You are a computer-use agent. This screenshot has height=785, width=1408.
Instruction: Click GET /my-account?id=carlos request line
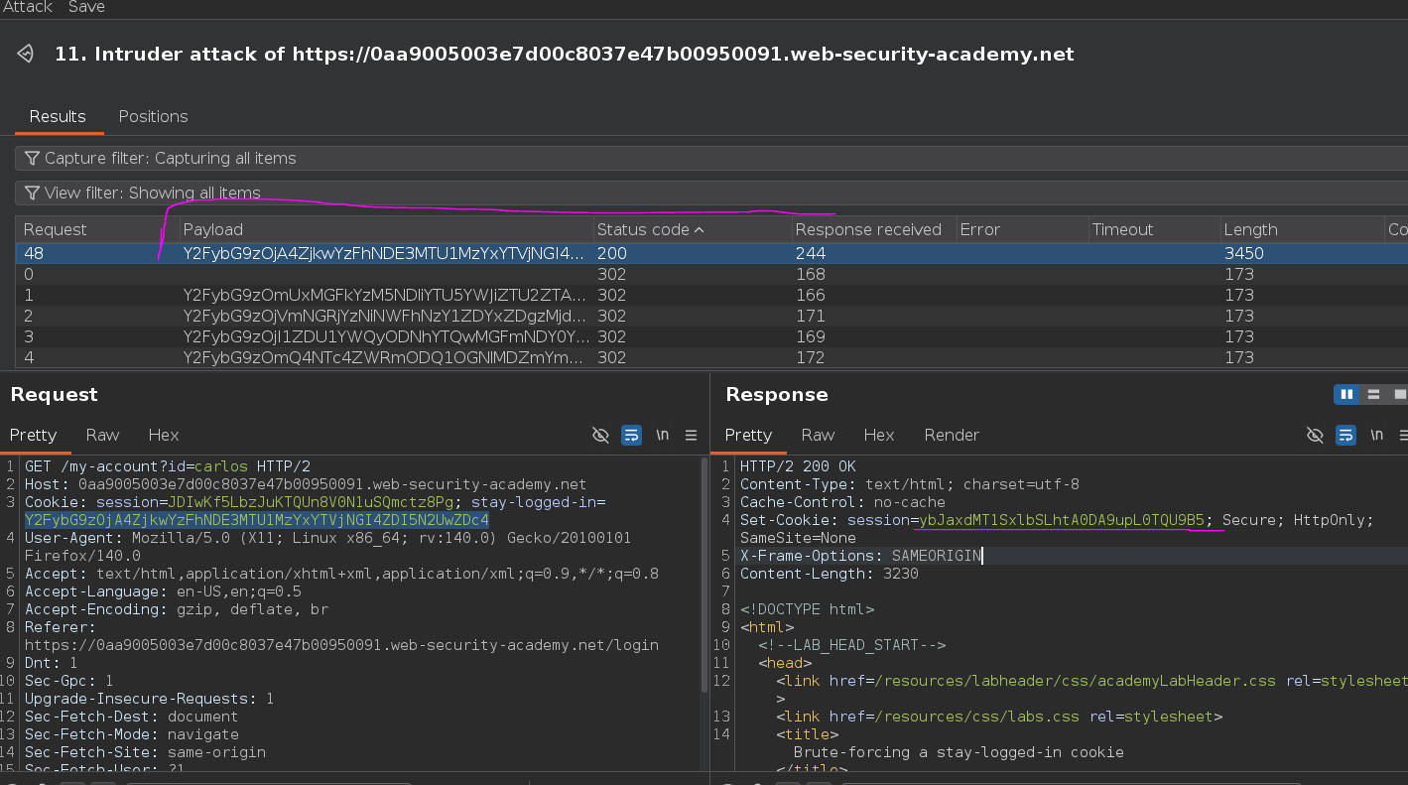click(x=168, y=466)
